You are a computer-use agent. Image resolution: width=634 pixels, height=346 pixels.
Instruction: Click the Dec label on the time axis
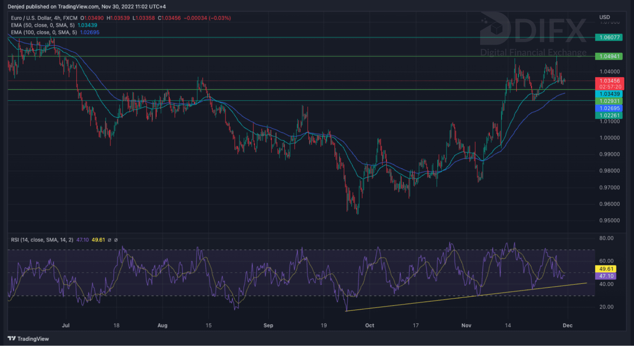click(x=567, y=325)
